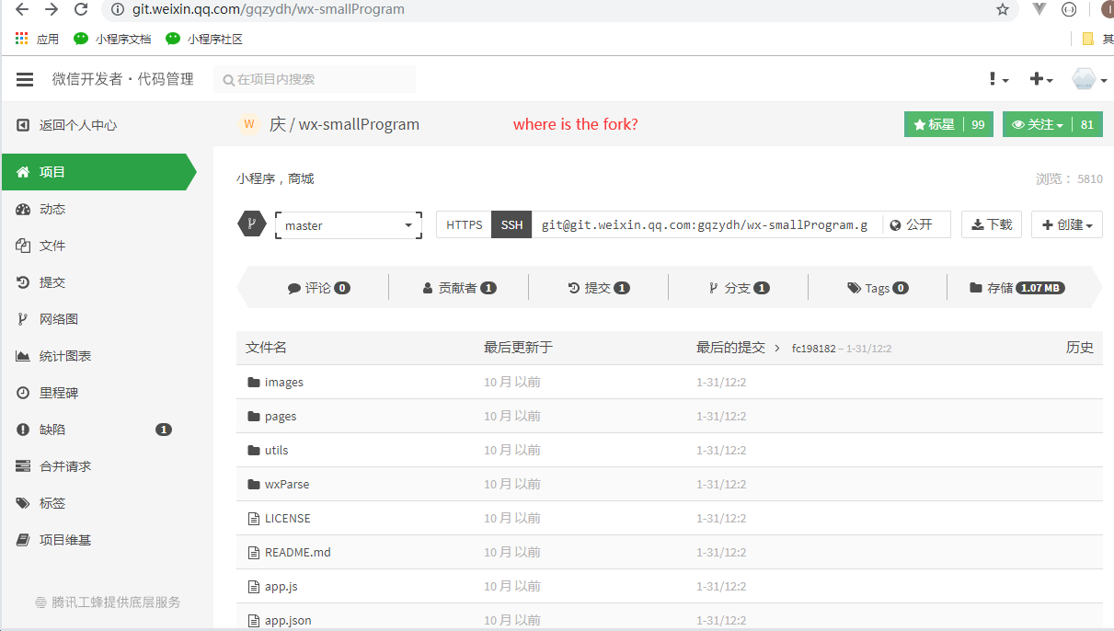The width and height of the screenshot is (1114, 631).
Task: Toggle the hamburger sidebar menu
Action: [25, 80]
